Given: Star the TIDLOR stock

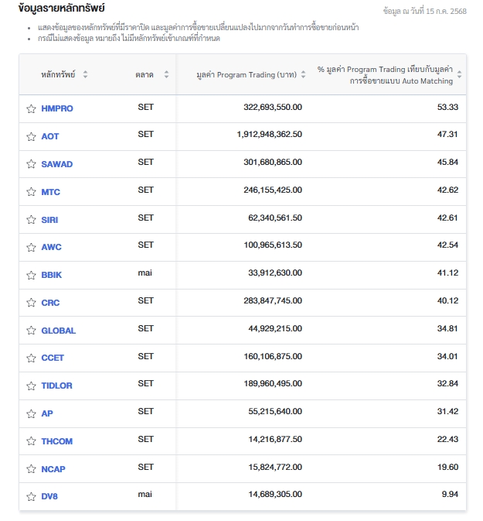Looking at the screenshot, I should [x=31, y=386].
